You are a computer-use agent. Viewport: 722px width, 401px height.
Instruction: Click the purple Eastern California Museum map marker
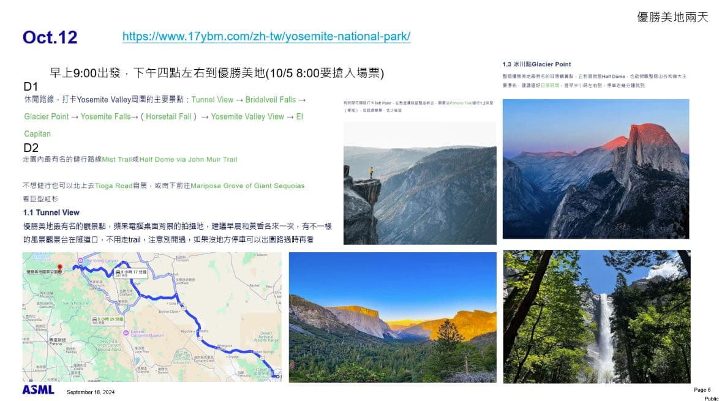coord(126,332)
